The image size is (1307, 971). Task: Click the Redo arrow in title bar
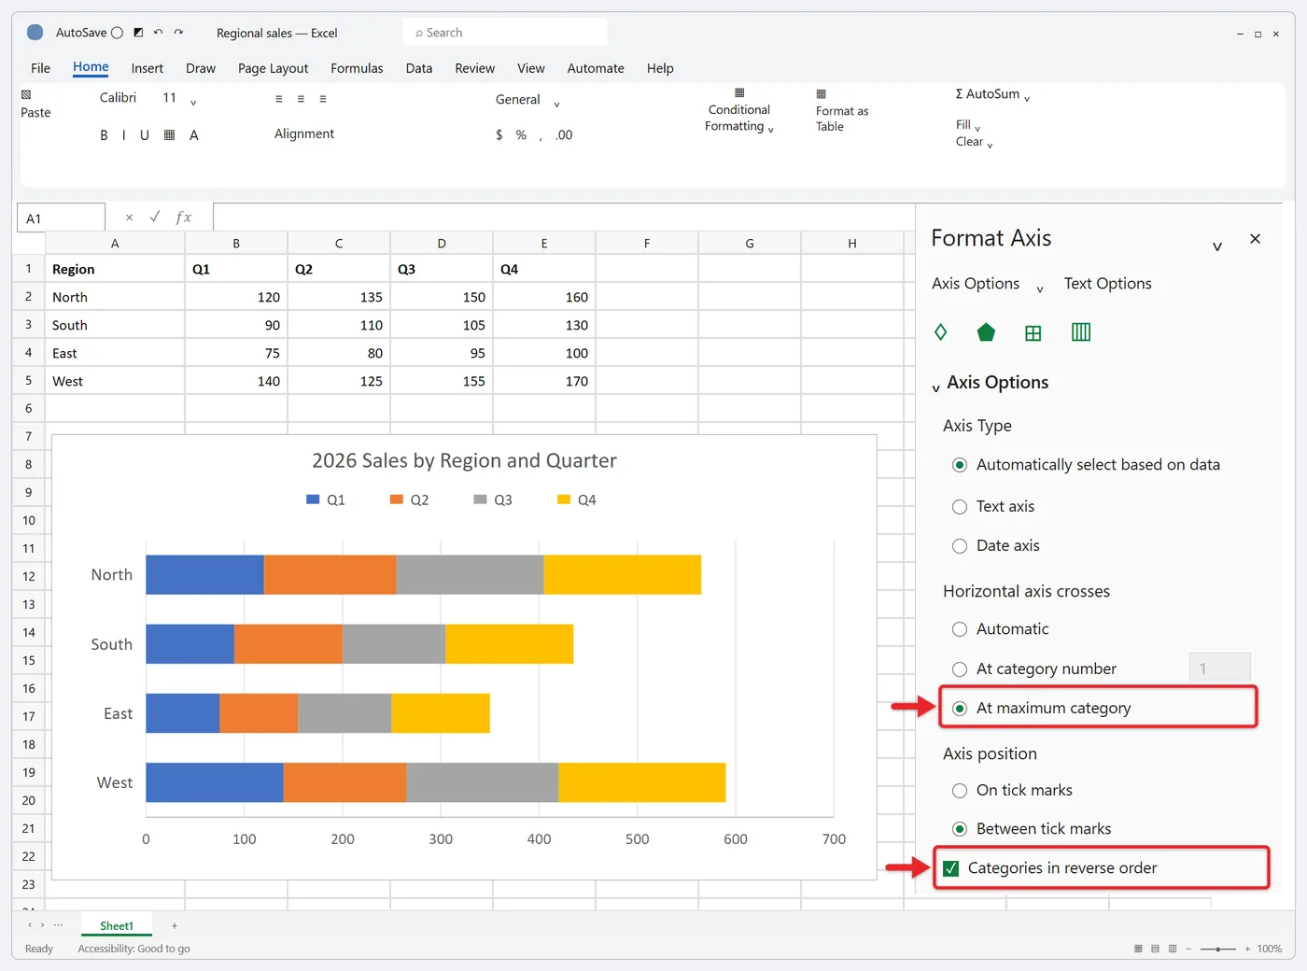[178, 33]
